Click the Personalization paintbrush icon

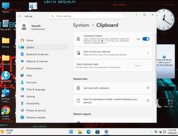point(22,68)
